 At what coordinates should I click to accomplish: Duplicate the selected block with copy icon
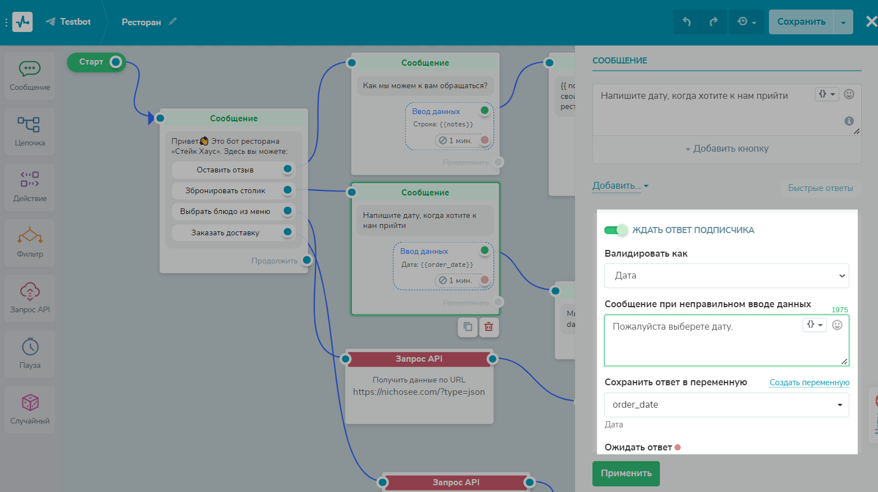pyautogui.click(x=468, y=327)
